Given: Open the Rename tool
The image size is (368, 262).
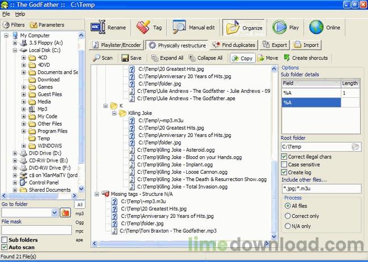Looking at the screenshot, I should pos(108,27).
